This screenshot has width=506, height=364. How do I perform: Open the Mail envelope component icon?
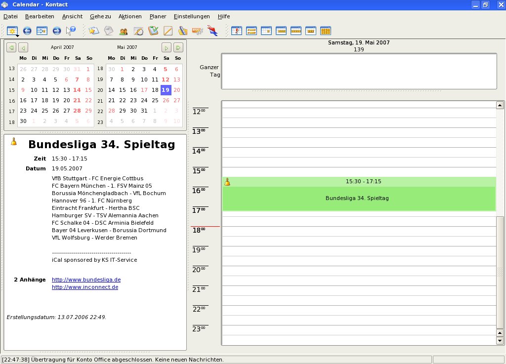(x=109, y=31)
